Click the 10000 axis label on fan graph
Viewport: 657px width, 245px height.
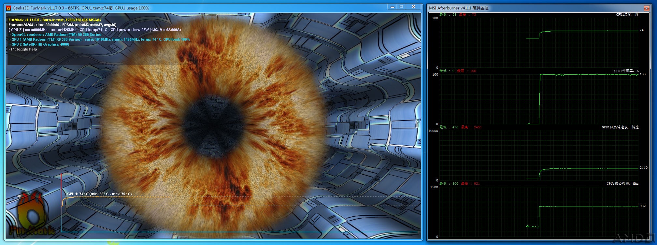coord(434,131)
